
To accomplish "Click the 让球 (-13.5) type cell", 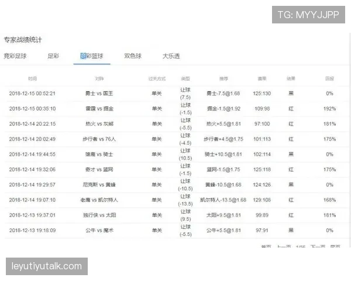I will click(185, 200).
